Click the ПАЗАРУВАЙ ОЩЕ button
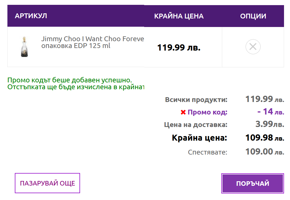Viewport: 290px width, 200px height. click(x=47, y=183)
